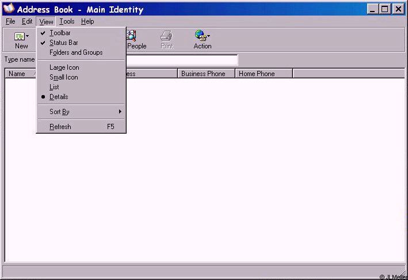Screen dimensions: 408x280
Task: Maximize the Address Book window
Action: click(384, 9)
